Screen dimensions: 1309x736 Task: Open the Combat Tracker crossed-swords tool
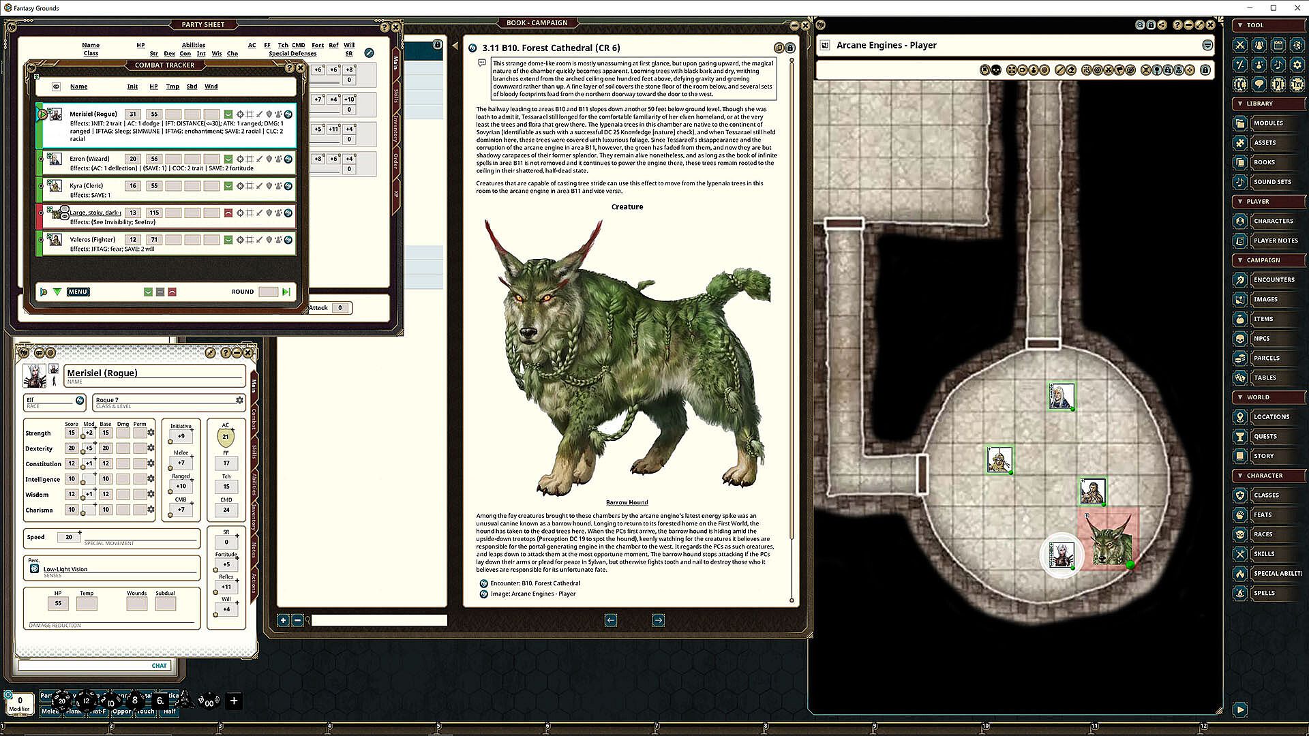pos(1240,45)
